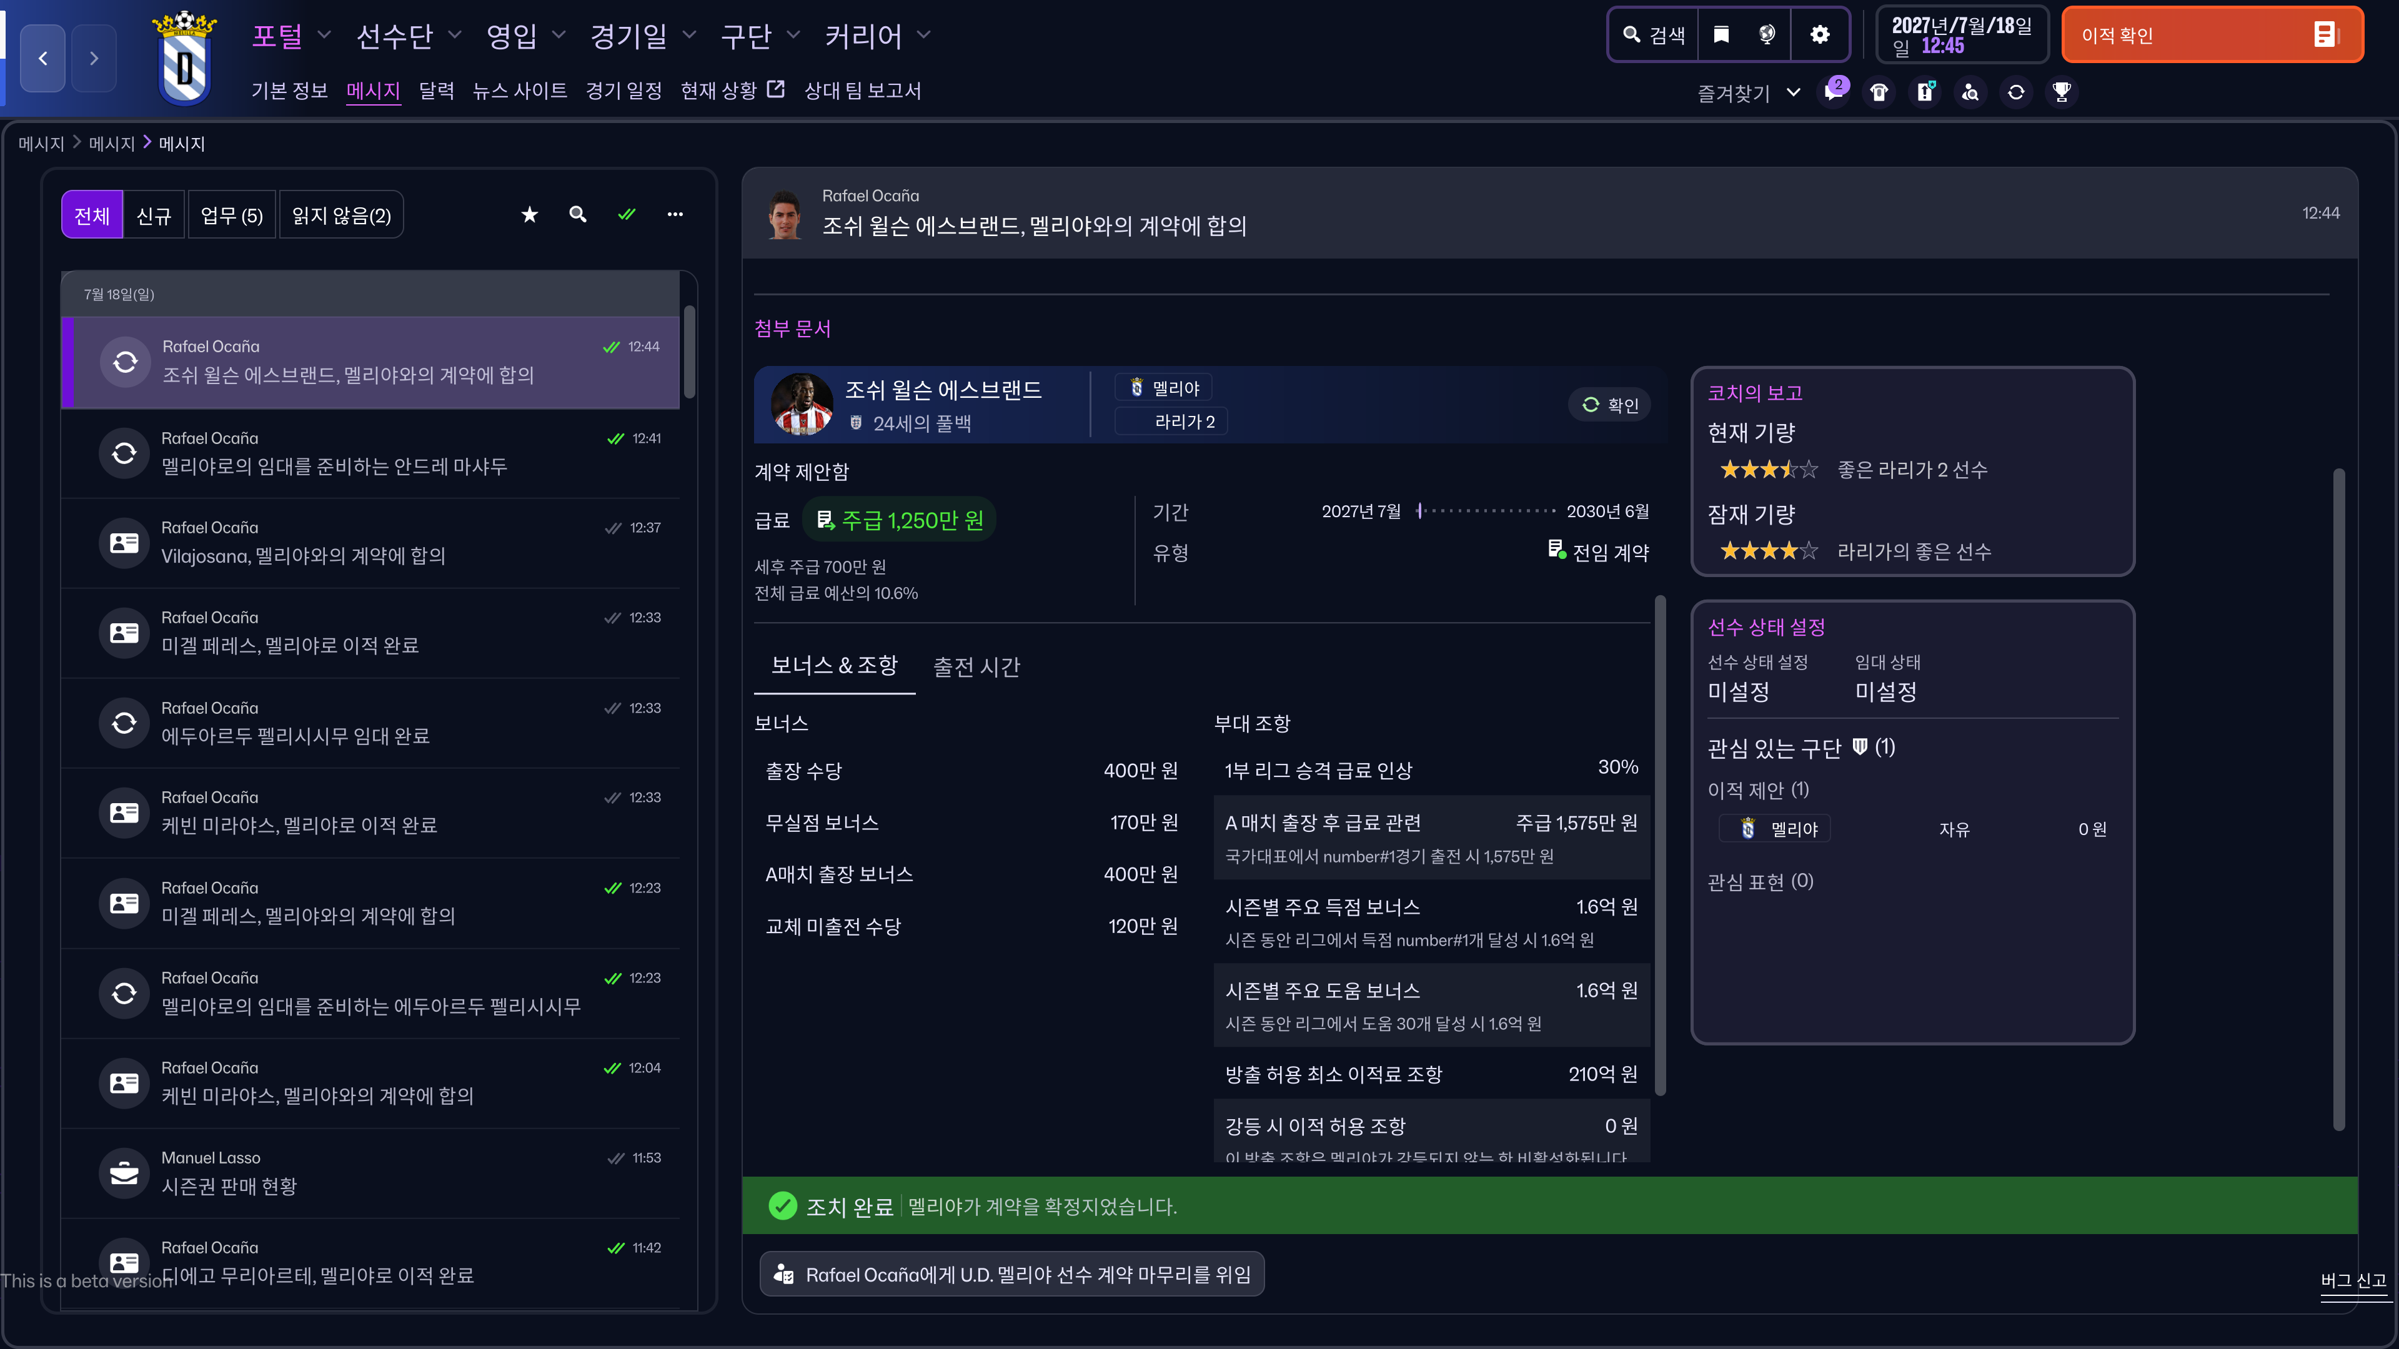Click the globe world icon
The image size is (2399, 1349).
(1767, 34)
